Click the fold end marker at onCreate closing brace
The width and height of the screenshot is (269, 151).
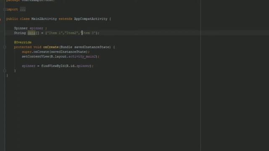coord(5,70)
